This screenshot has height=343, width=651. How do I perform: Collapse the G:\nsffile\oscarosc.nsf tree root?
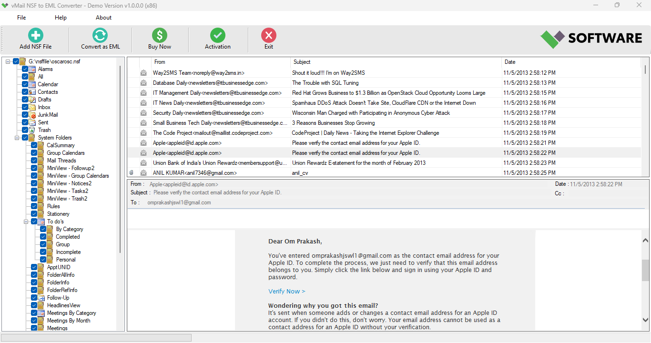click(7, 61)
